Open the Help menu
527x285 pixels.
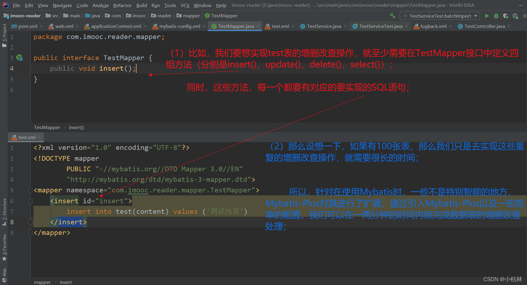pos(221,5)
